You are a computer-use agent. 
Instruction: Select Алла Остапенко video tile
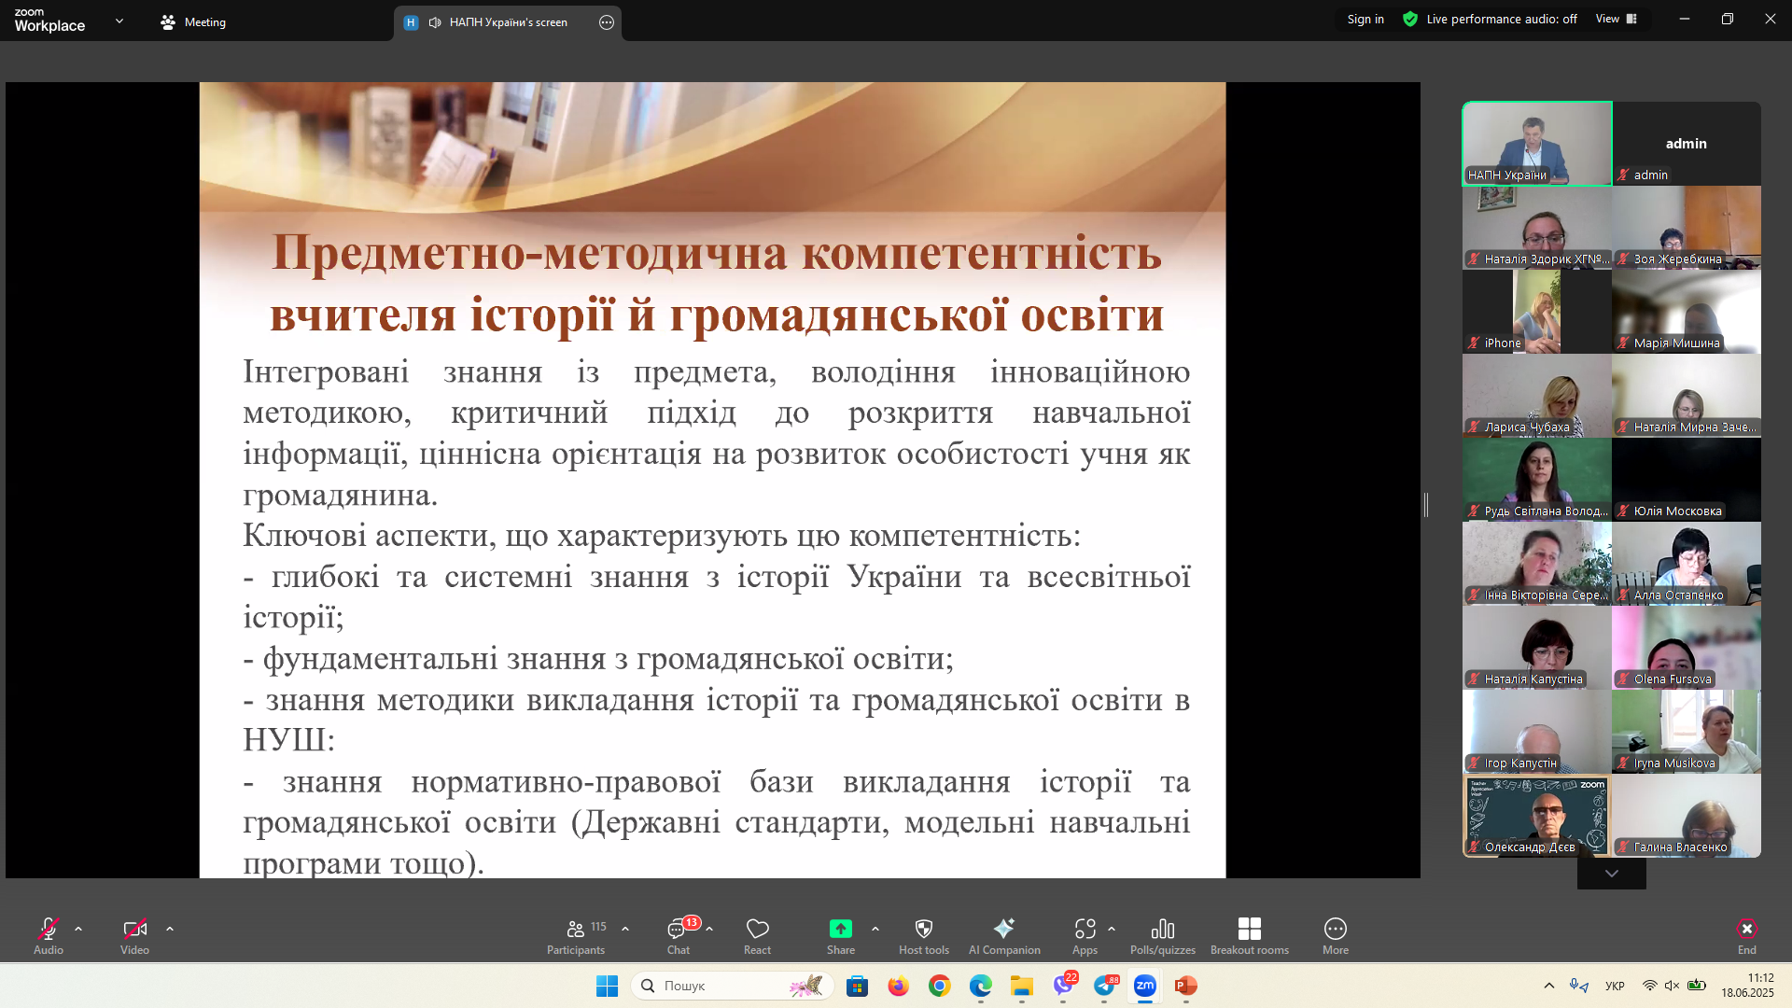point(1687,564)
